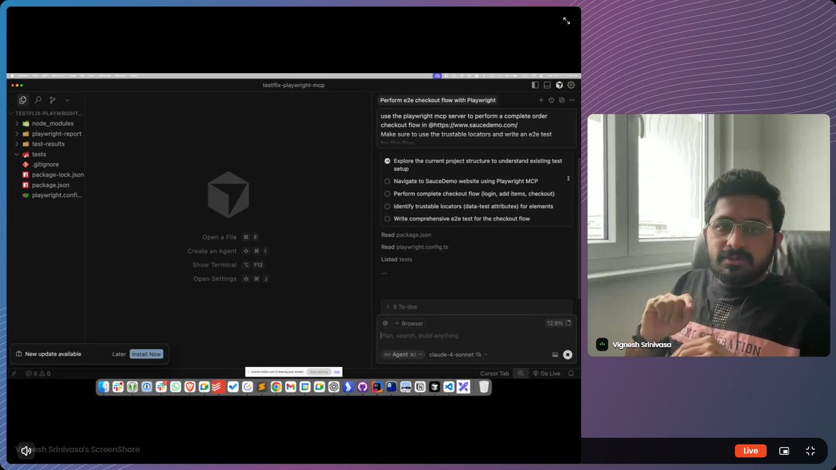
Task: Click Go Live in status bar
Action: pyautogui.click(x=546, y=374)
